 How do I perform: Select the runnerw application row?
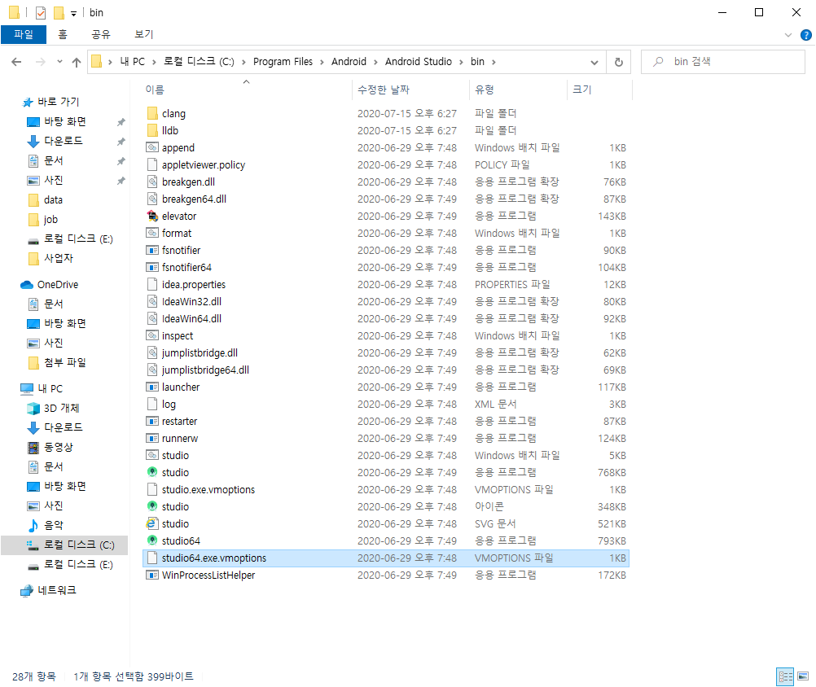coord(386,439)
